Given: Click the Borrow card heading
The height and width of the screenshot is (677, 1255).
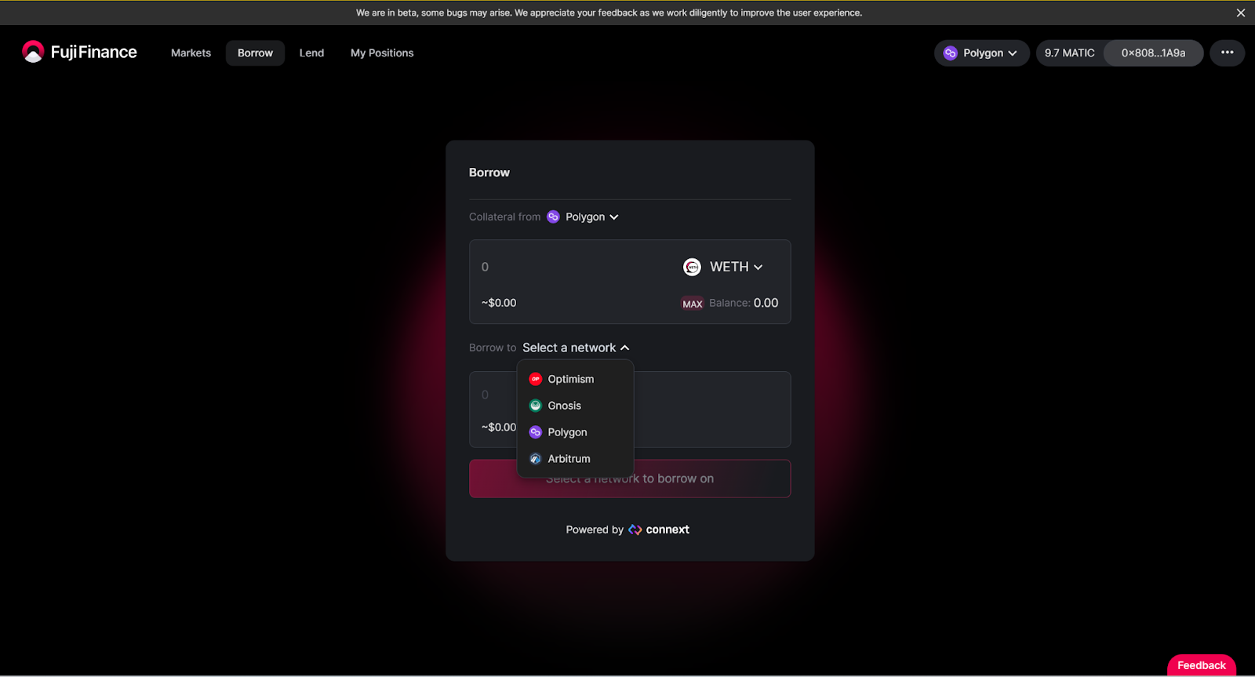Looking at the screenshot, I should point(489,173).
